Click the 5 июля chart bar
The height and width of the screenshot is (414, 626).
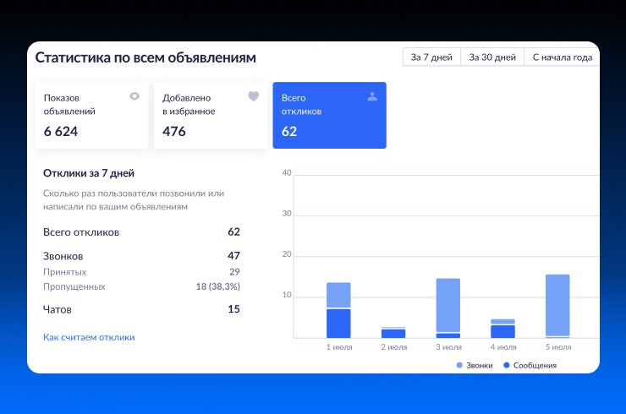pos(557,306)
